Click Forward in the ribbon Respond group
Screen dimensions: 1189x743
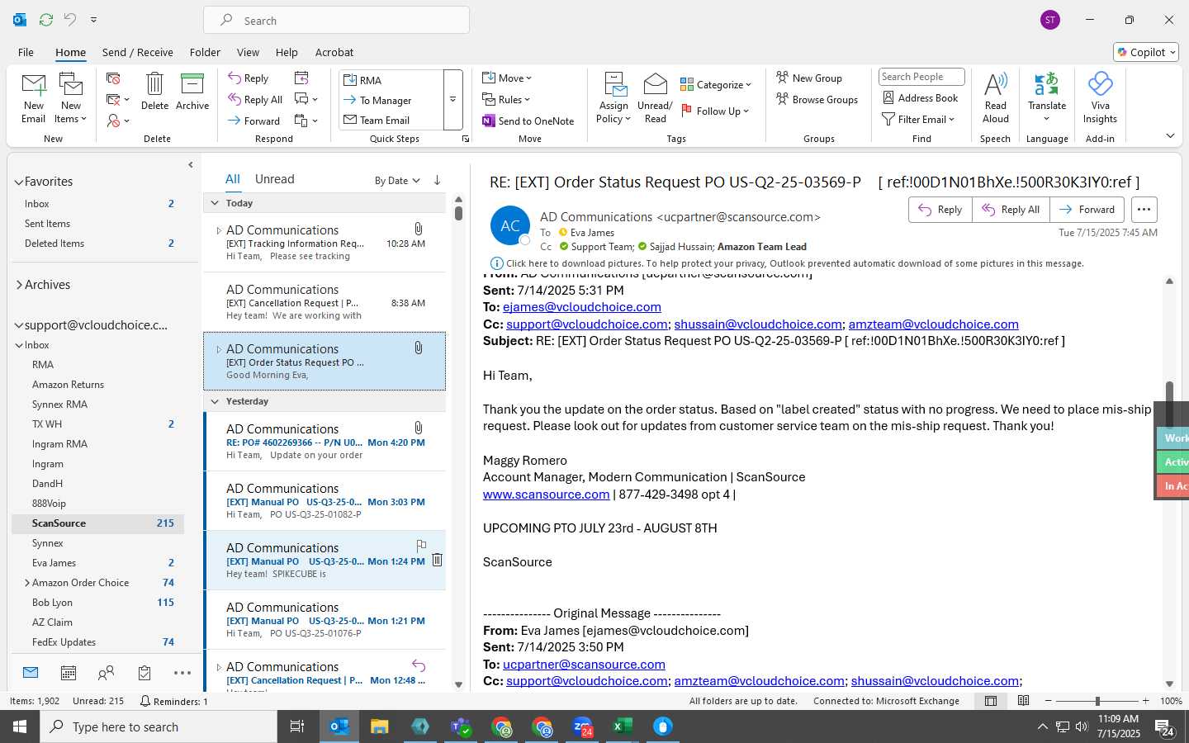pyautogui.click(x=254, y=121)
